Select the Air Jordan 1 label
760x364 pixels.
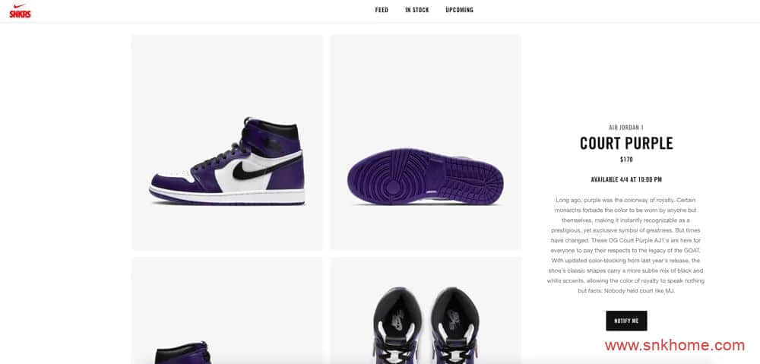pyautogui.click(x=626, y=128)
